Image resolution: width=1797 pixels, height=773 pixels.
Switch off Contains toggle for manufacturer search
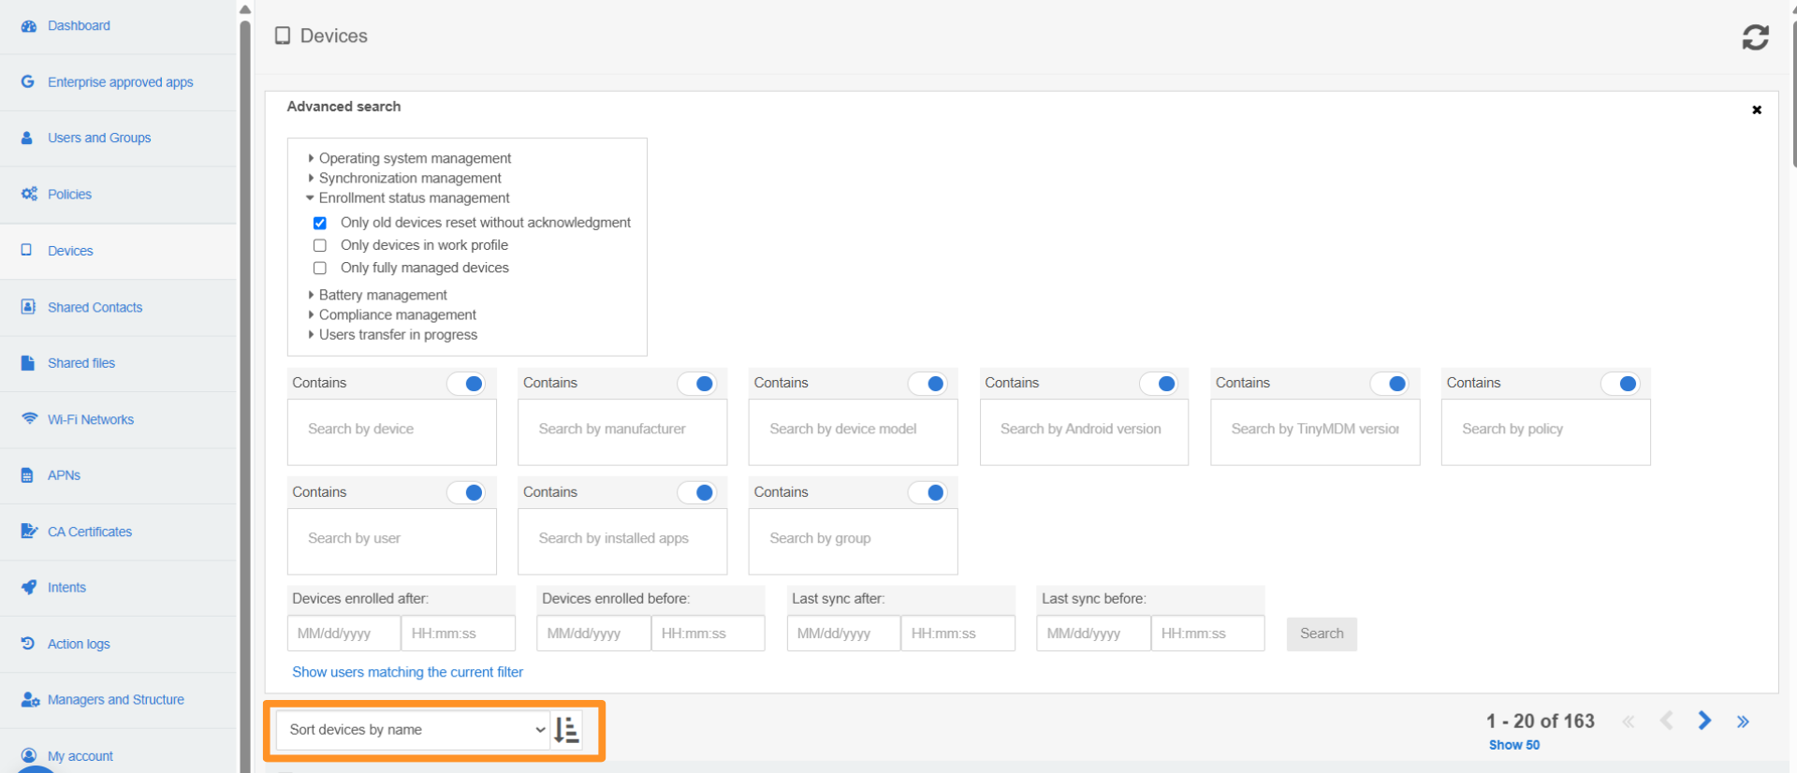696,384
